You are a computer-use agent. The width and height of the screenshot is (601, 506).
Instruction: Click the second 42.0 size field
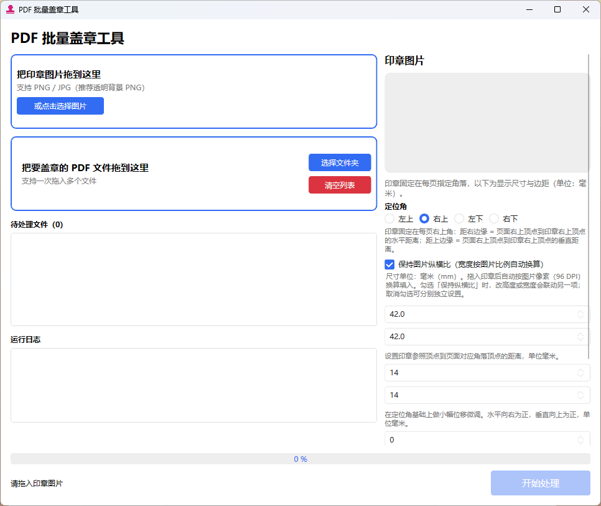(487, 337)
